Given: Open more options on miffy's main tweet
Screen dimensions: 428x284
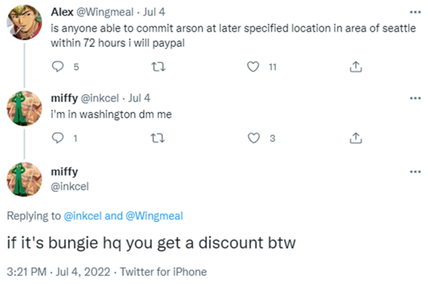Looking at the screenshot, I should (x=415, y=172).
